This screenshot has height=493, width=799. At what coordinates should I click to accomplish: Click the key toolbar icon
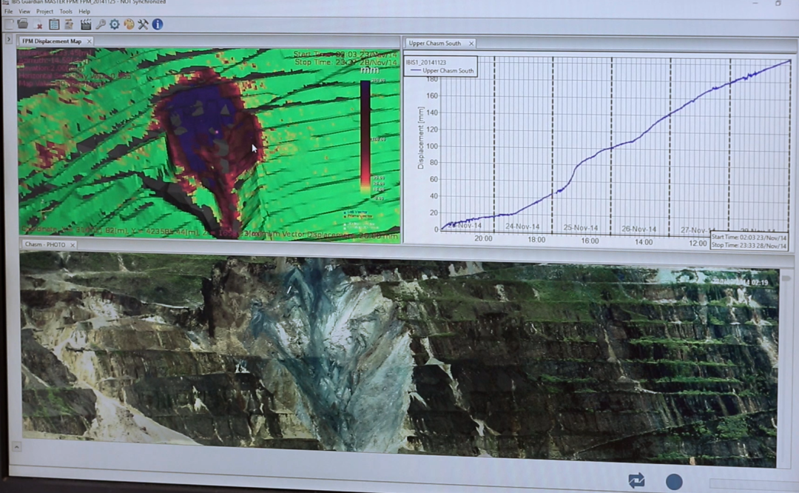tap(101, 24)
